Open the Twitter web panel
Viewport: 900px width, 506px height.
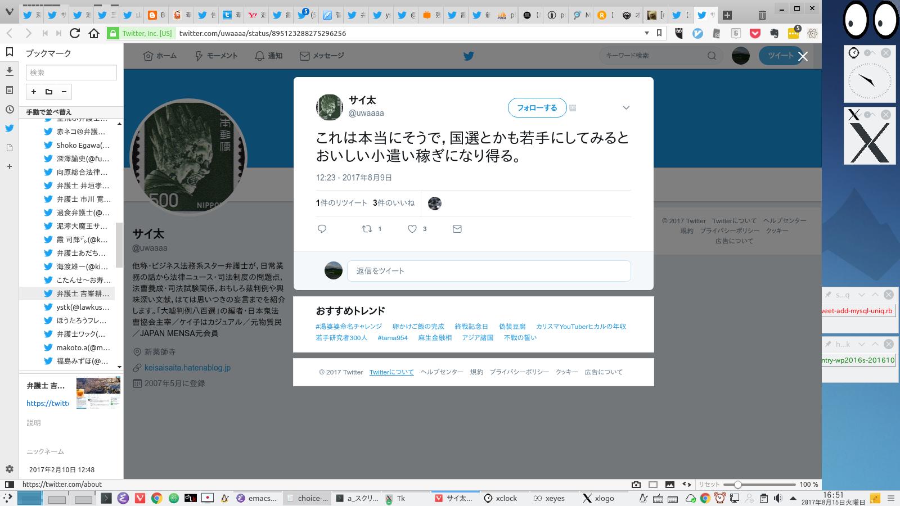(10, 128)
